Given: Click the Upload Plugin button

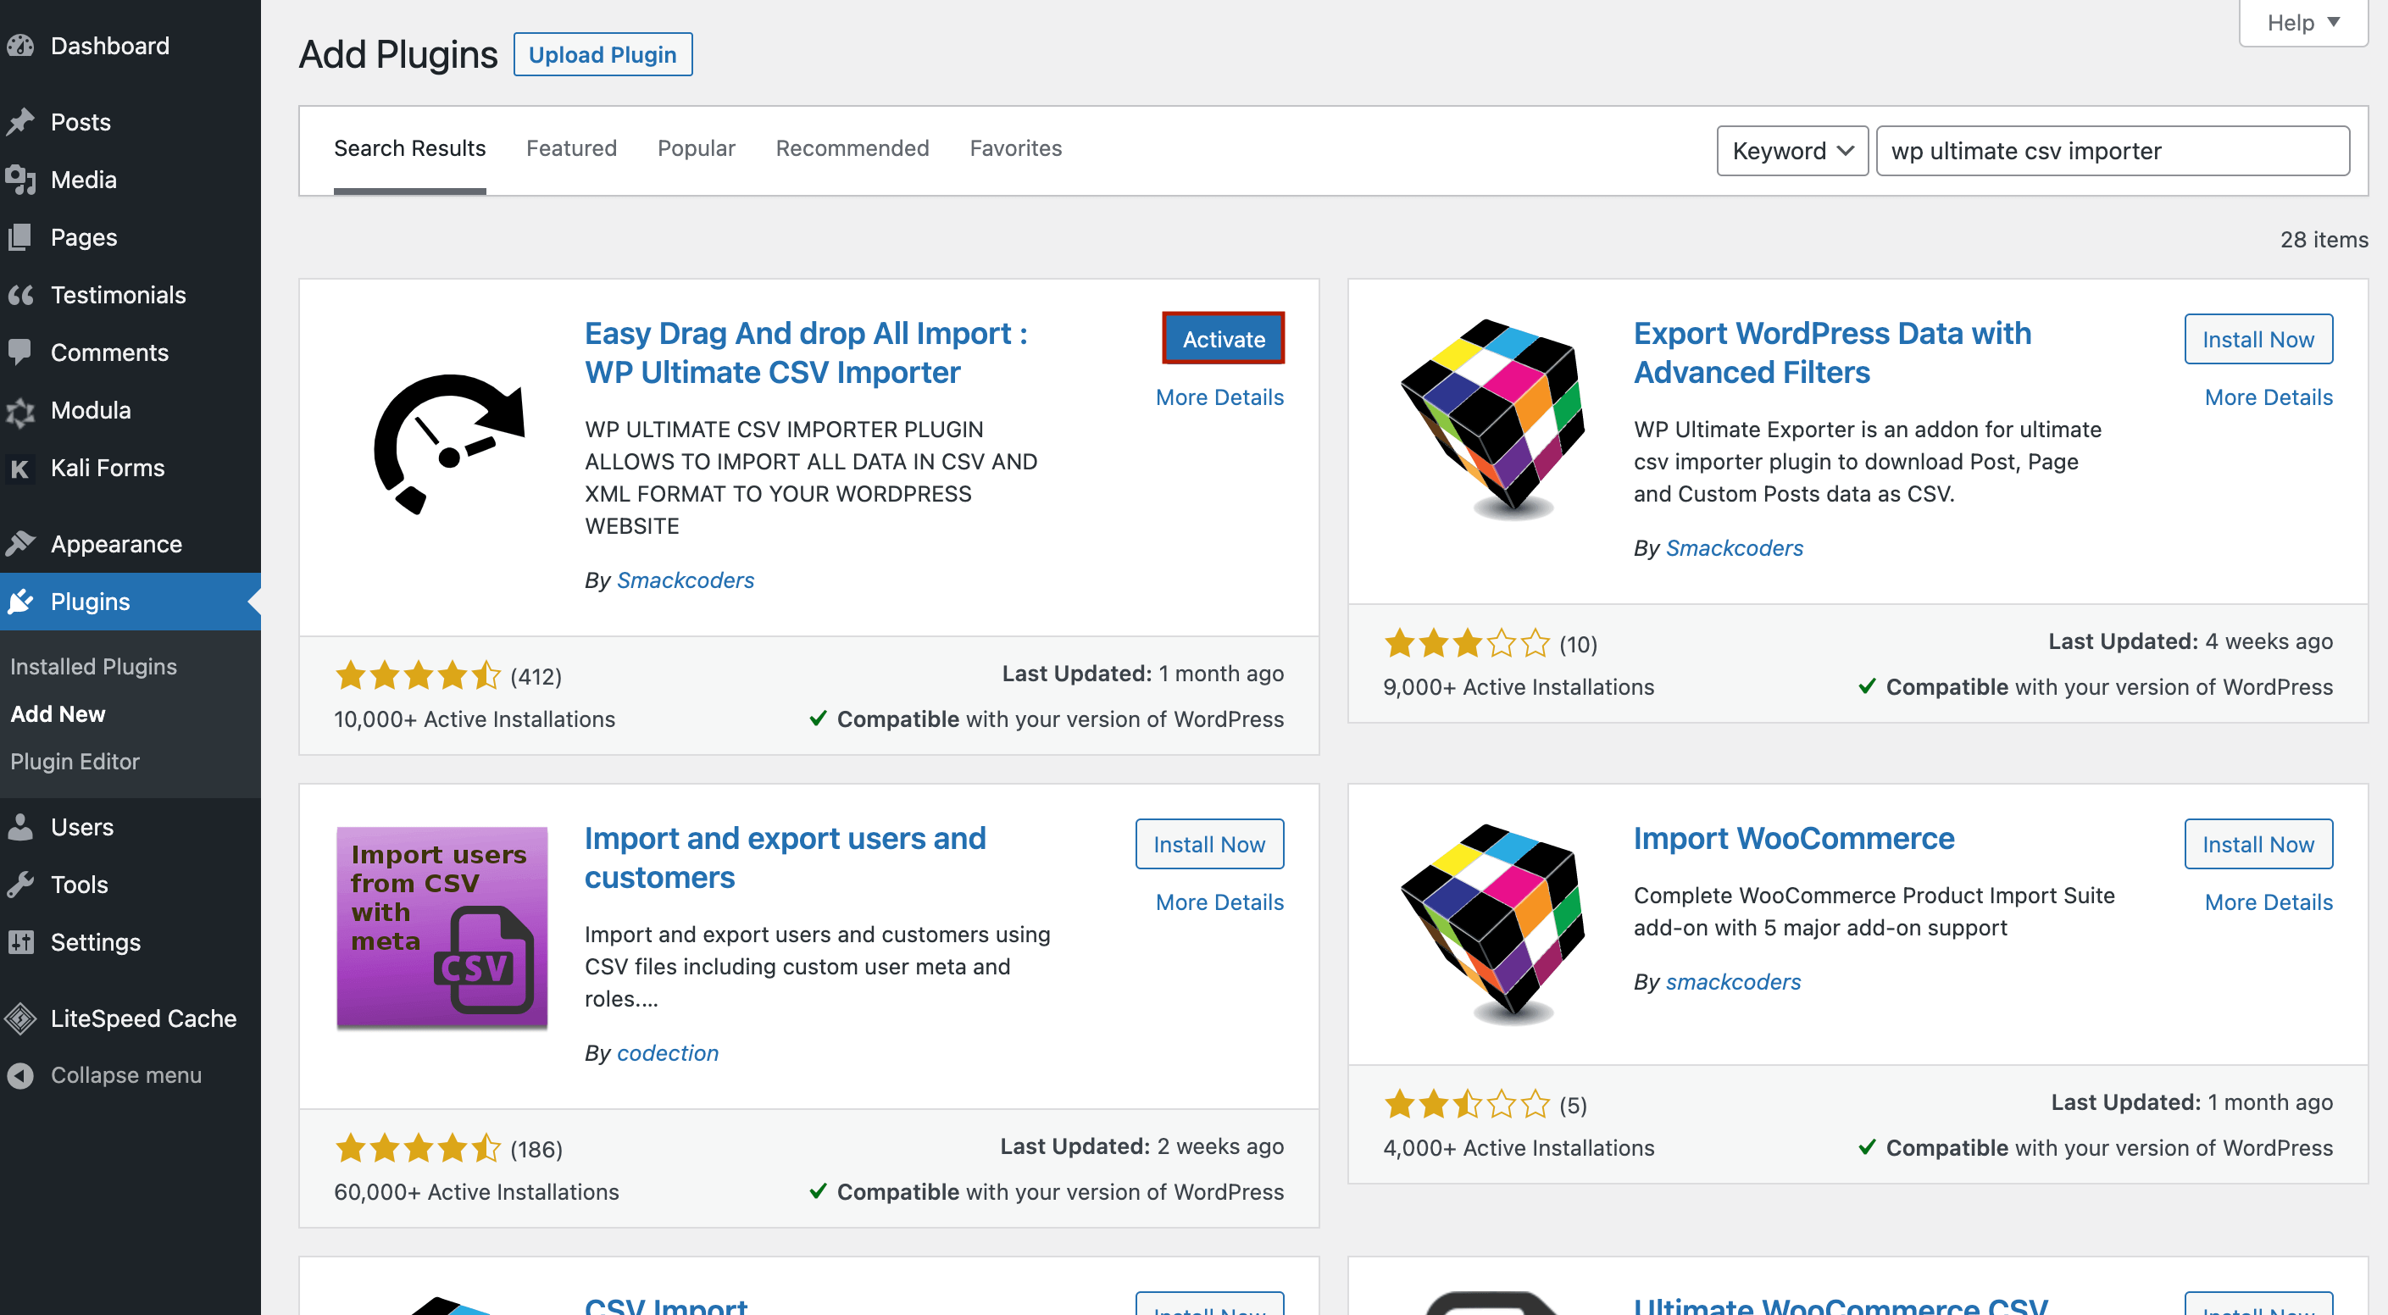Looking at the screenshot, I should point(603,55).
